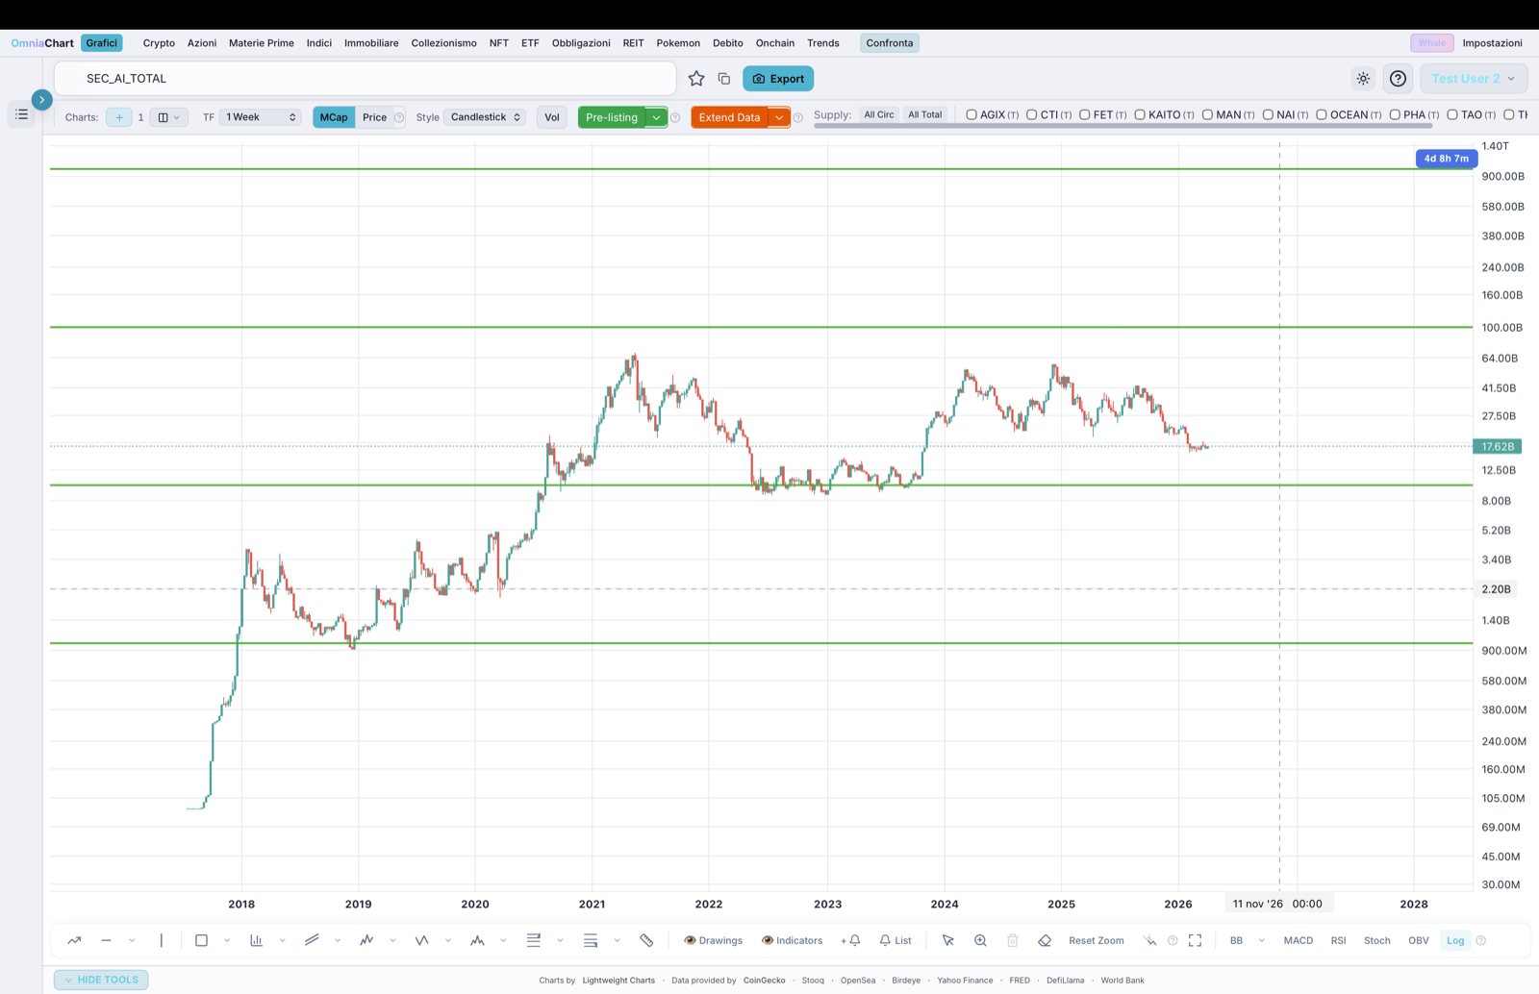Toggle TAO checkbox
The height and width of the screenshot is (994, 1539).
(x=1452, y=114)
